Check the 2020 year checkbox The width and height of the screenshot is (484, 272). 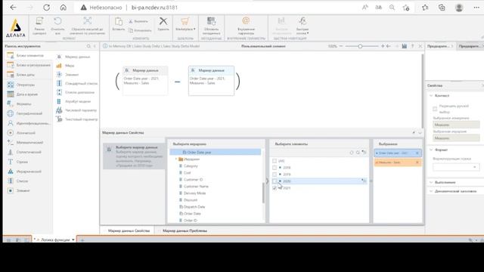(x=275, y=181)
